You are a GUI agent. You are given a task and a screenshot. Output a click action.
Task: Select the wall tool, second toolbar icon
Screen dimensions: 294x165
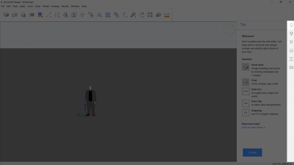pyautogui.click(x=15, y=15)
